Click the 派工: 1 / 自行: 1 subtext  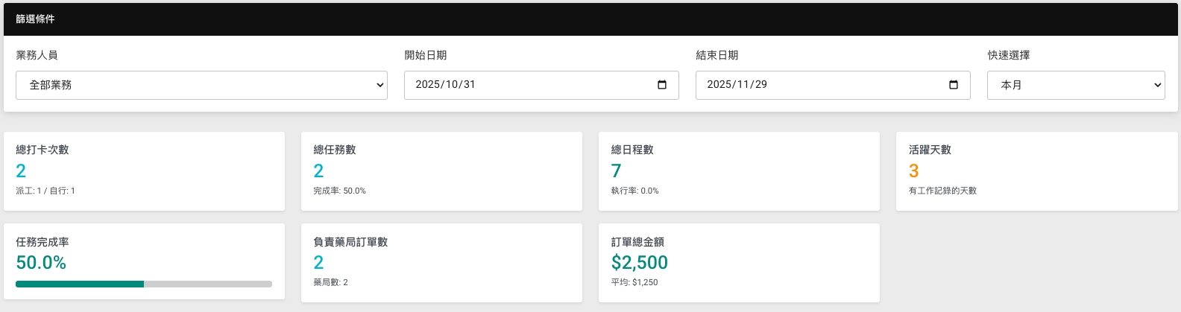point(45,191)
